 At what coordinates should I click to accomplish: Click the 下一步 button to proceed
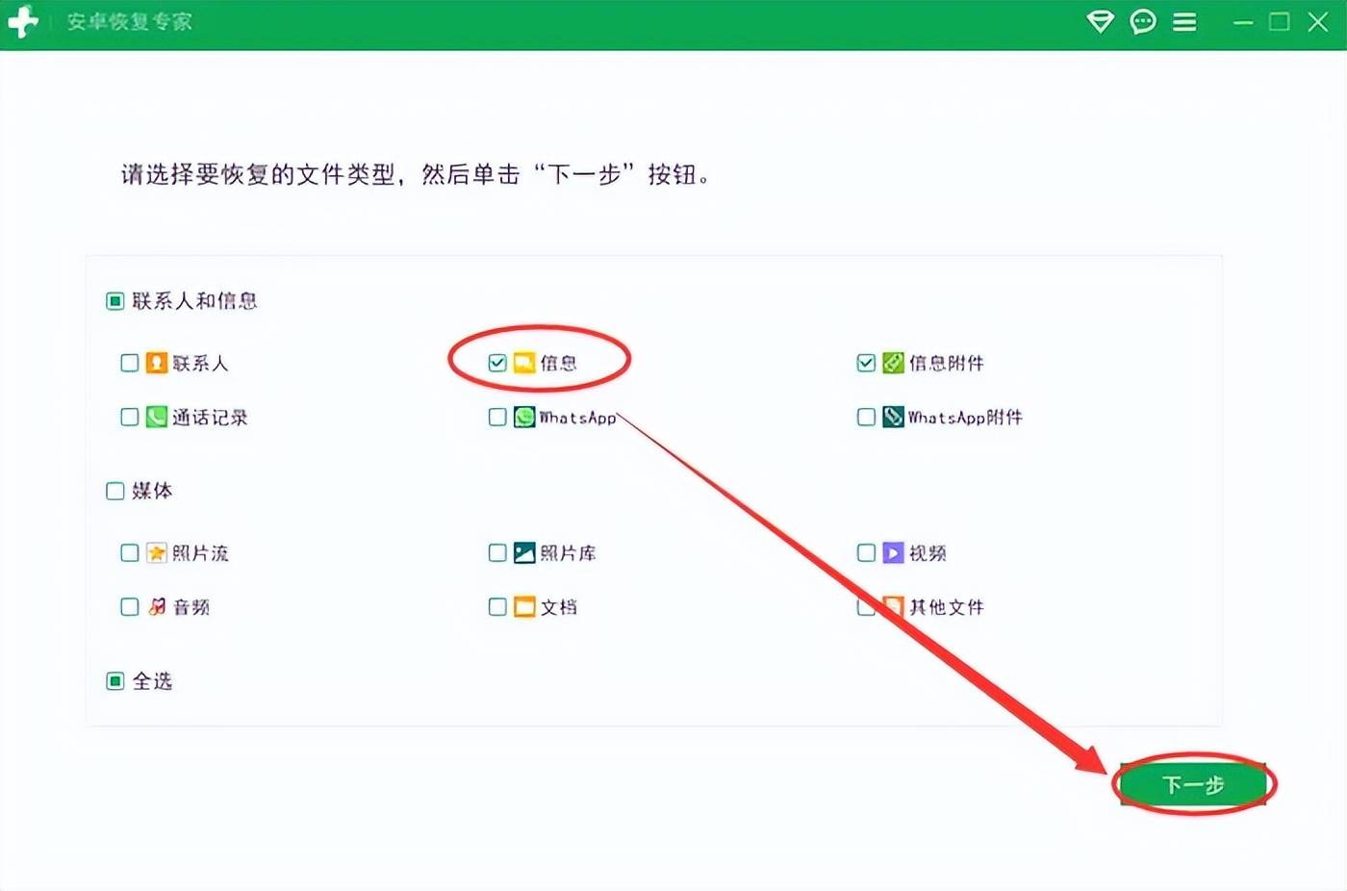(x=1193, y=784)
